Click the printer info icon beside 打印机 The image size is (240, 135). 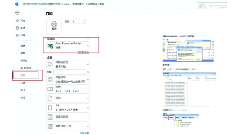tap(88, 38)
